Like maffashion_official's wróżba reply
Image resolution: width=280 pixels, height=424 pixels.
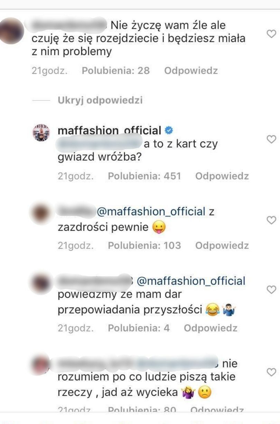(272, 139)
